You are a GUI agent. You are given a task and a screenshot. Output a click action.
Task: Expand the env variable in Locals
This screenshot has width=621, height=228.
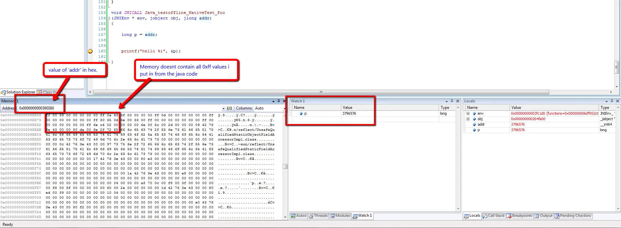pos(468,114)
